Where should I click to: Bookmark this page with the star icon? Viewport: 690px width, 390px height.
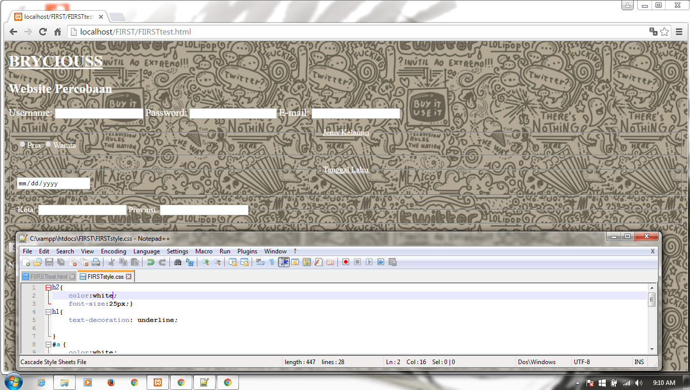point(664,31)
